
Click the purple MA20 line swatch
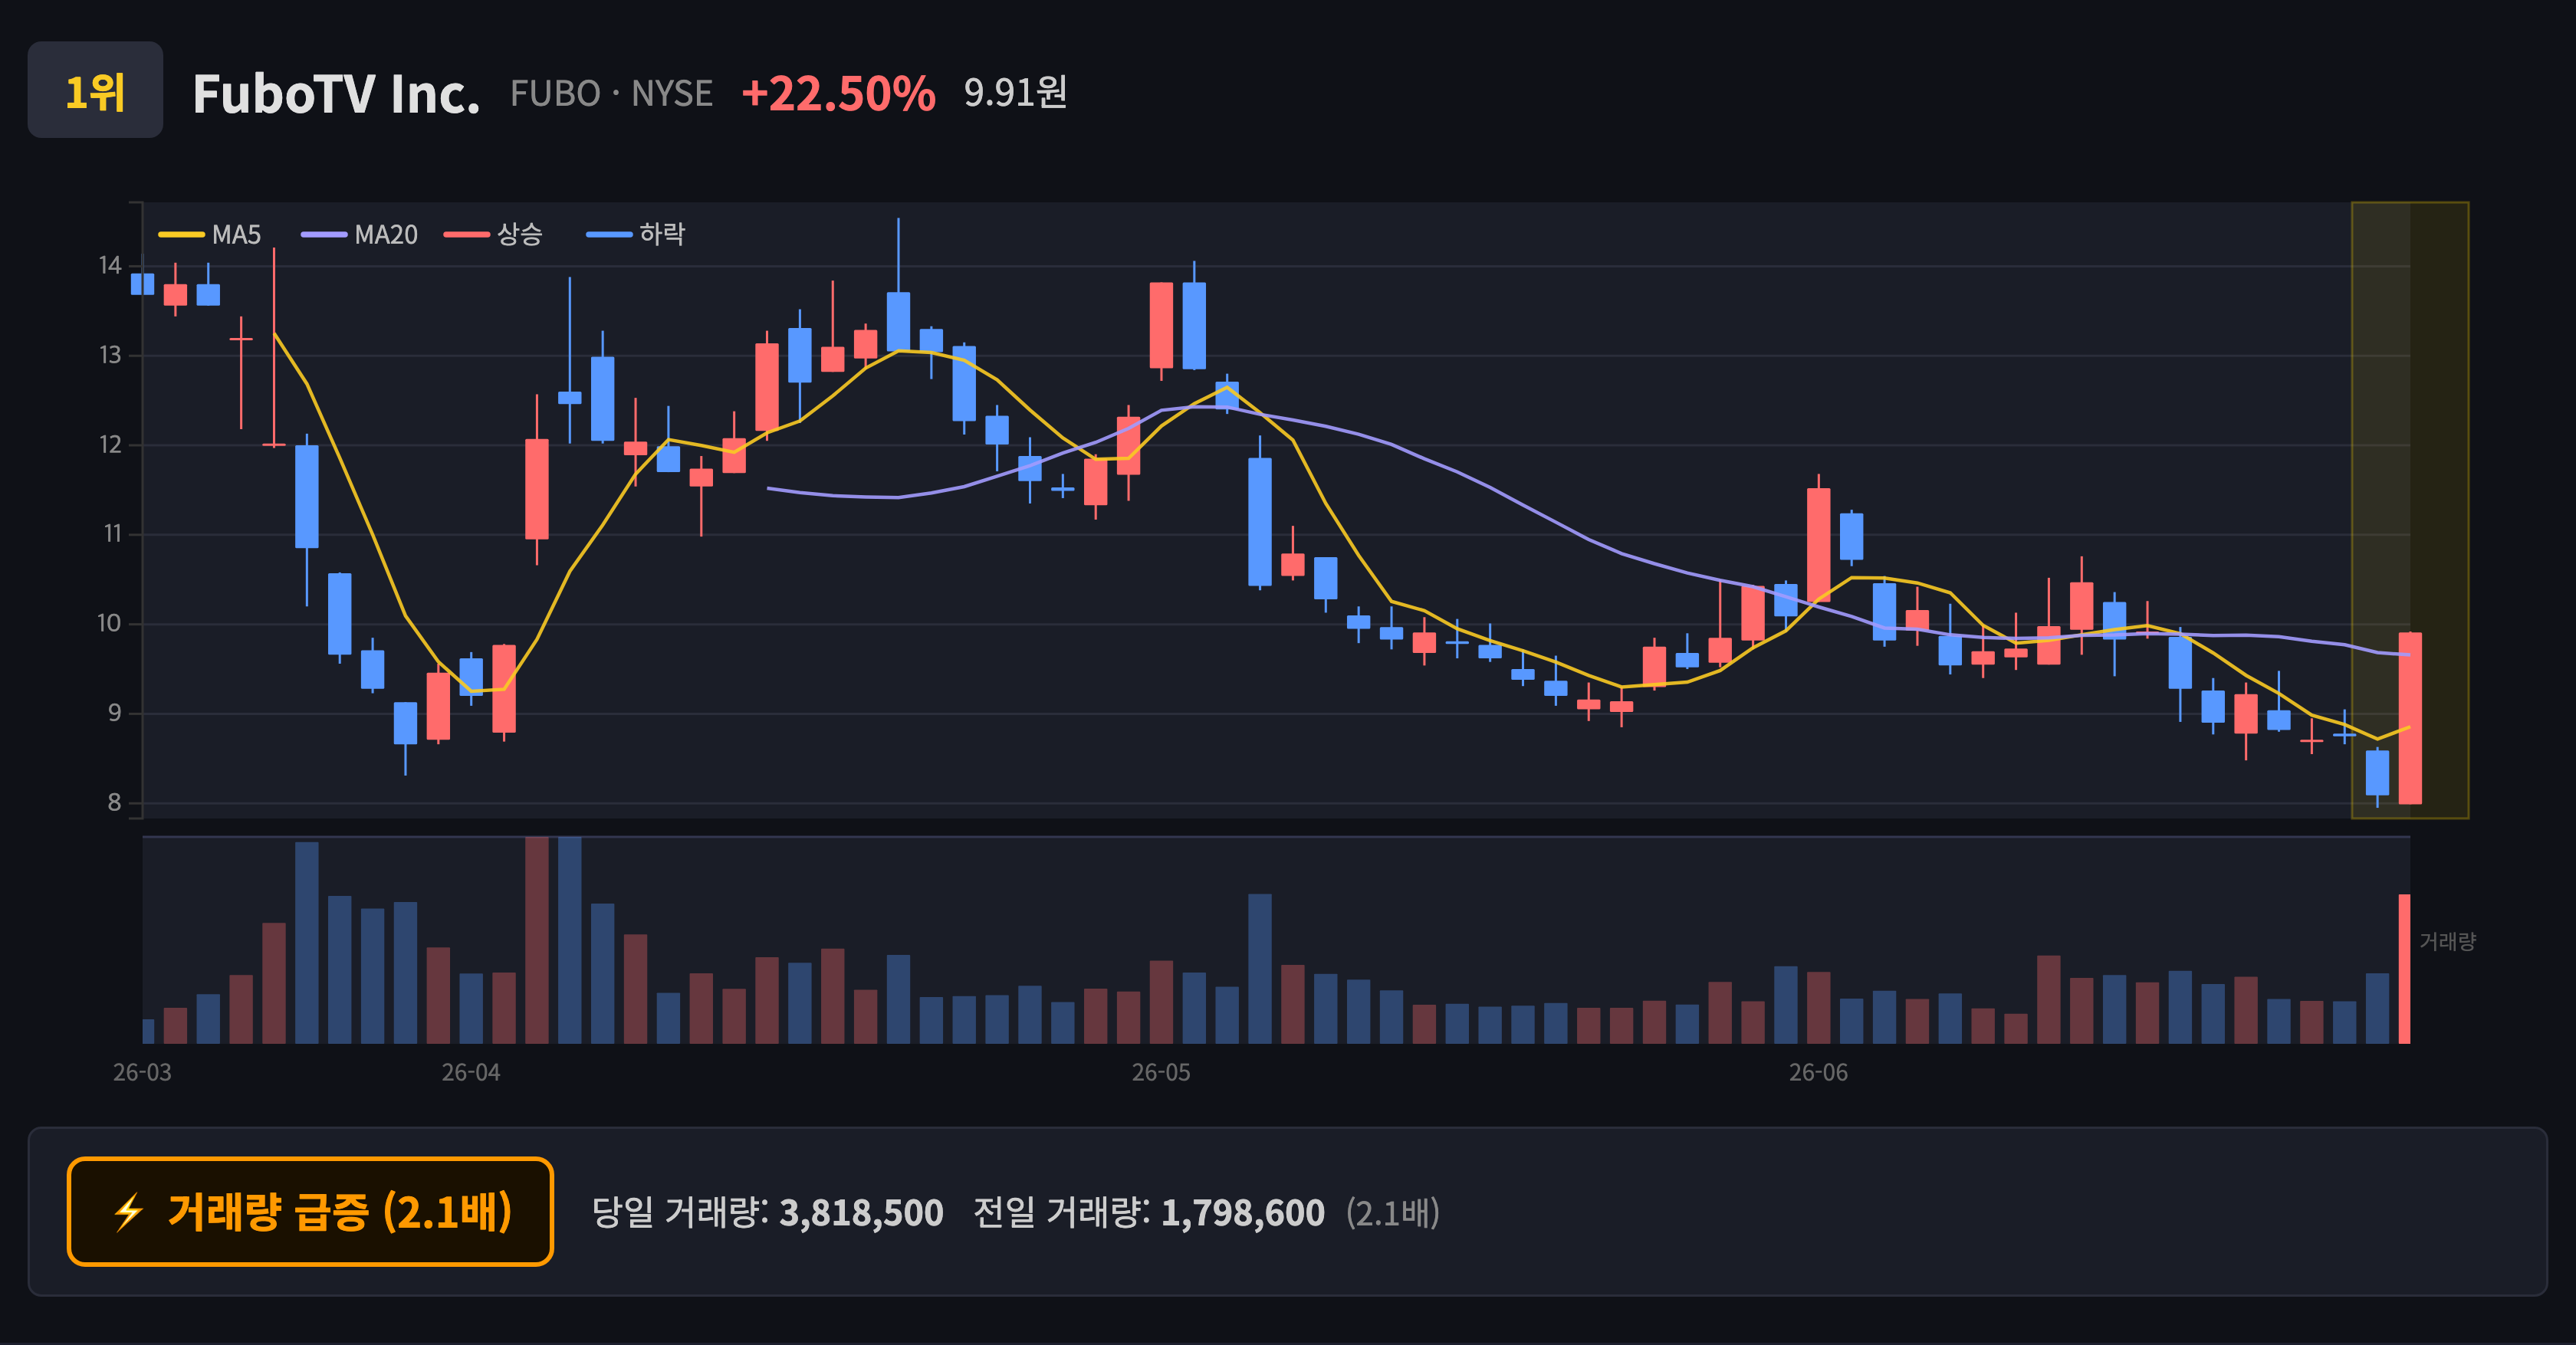[x=324, y=235]
